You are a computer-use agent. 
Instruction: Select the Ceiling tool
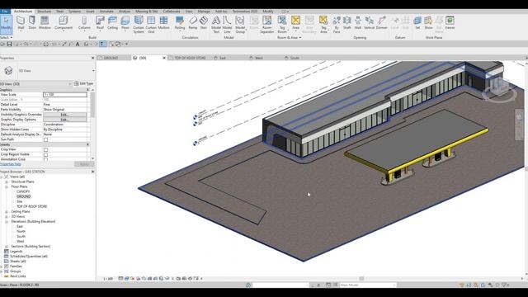(x=112, y=22)
